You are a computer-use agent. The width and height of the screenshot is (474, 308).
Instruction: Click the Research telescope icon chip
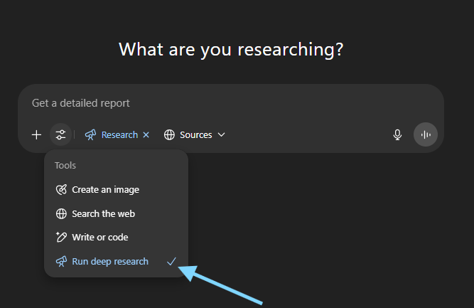[90, 135]
